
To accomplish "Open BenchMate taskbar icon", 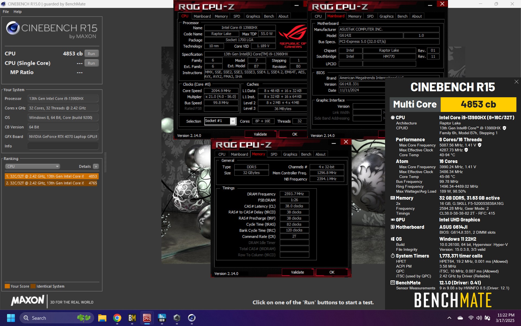I will click(132, 318).
